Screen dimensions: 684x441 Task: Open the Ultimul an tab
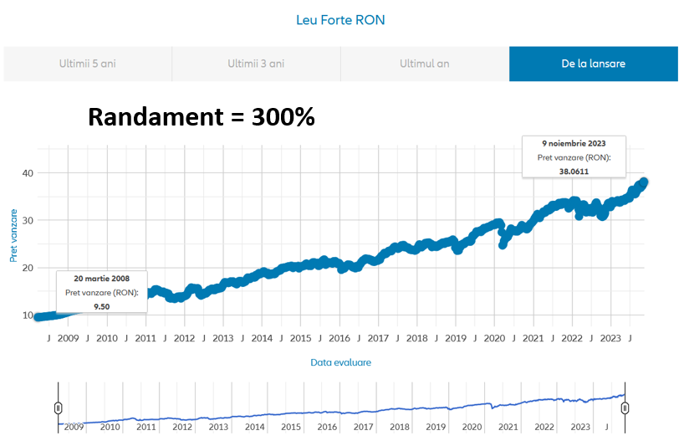pos(425,64)
